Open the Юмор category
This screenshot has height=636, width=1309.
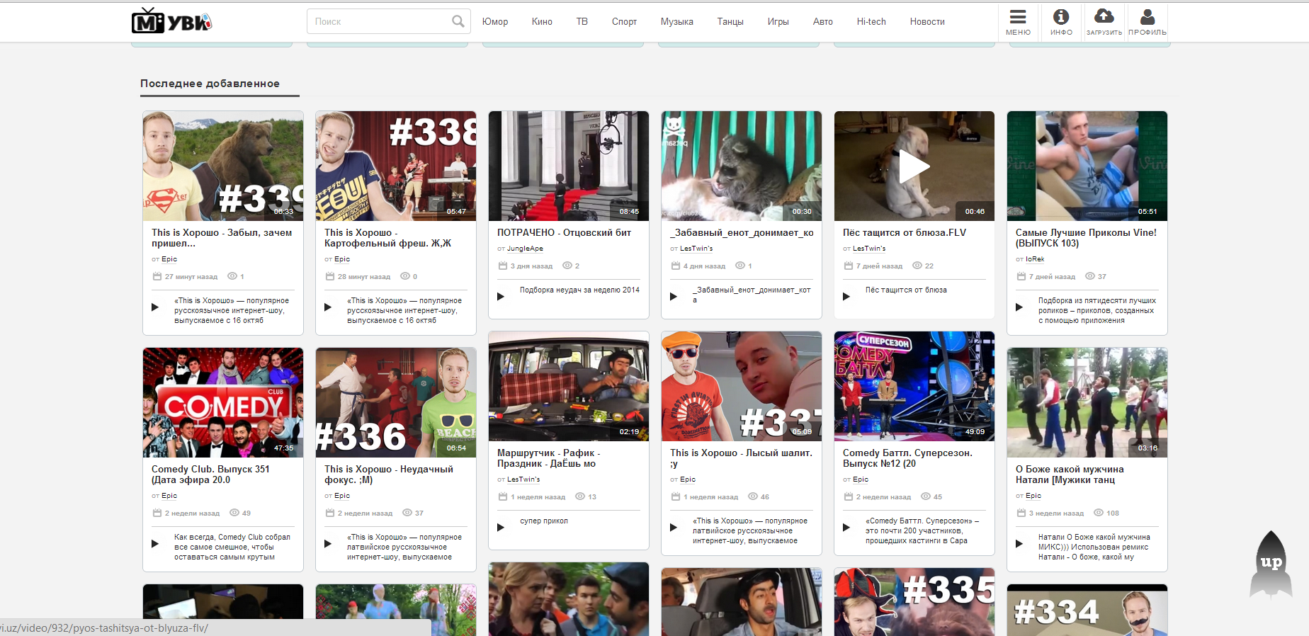495,22
